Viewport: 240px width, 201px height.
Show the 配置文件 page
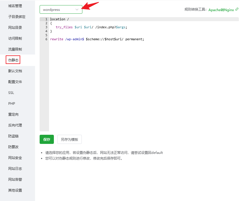15,82
